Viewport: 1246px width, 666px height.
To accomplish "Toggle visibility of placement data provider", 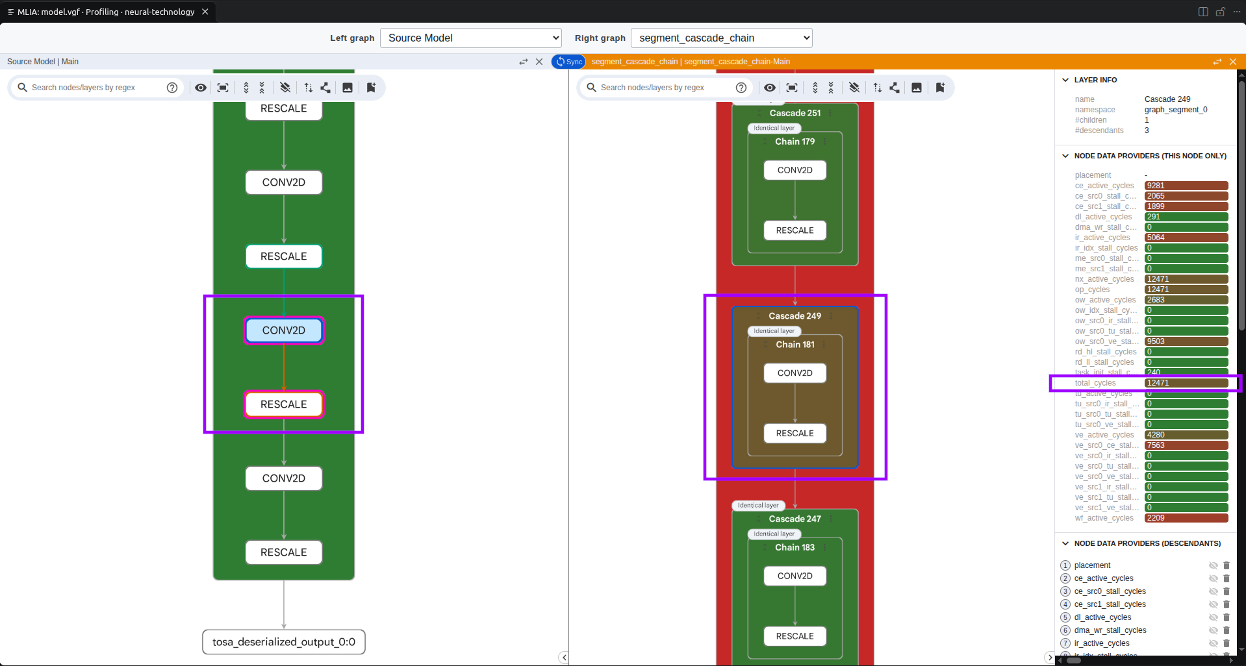I will point(1213,565).
